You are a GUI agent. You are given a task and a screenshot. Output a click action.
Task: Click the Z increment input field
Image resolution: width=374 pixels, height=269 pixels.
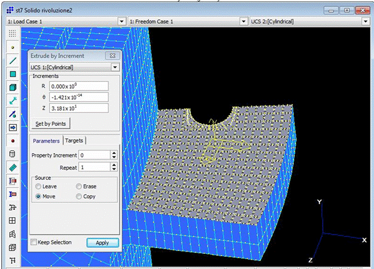[x=79, y=108]
